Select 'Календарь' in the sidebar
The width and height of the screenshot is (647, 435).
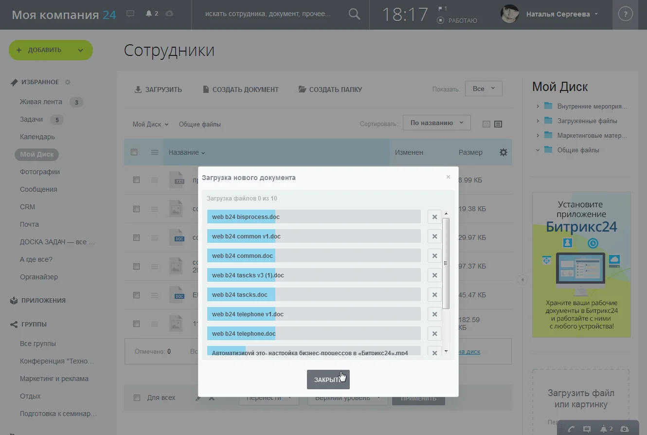pyautogui.click(x=37, y=137)
